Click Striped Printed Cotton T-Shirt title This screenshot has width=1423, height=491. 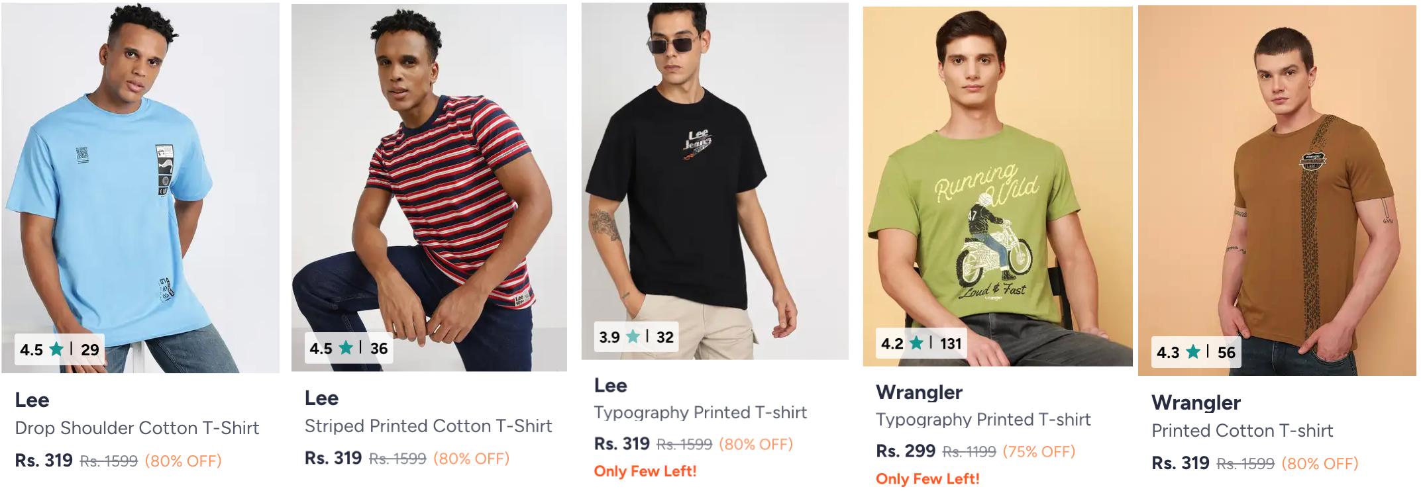click(x=428, y=426)
